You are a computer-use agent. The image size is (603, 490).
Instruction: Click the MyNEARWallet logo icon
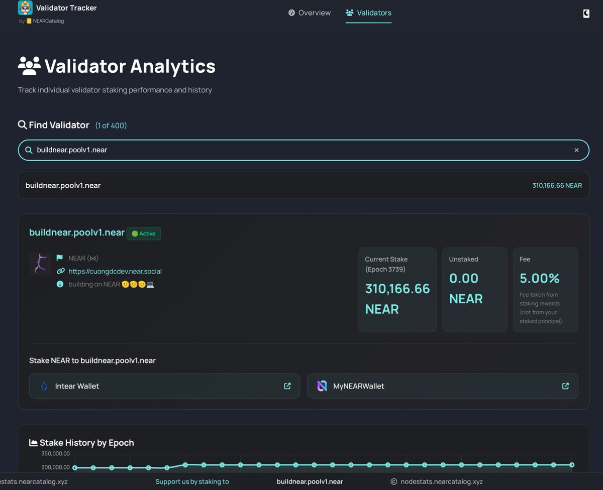pos(322,386)
